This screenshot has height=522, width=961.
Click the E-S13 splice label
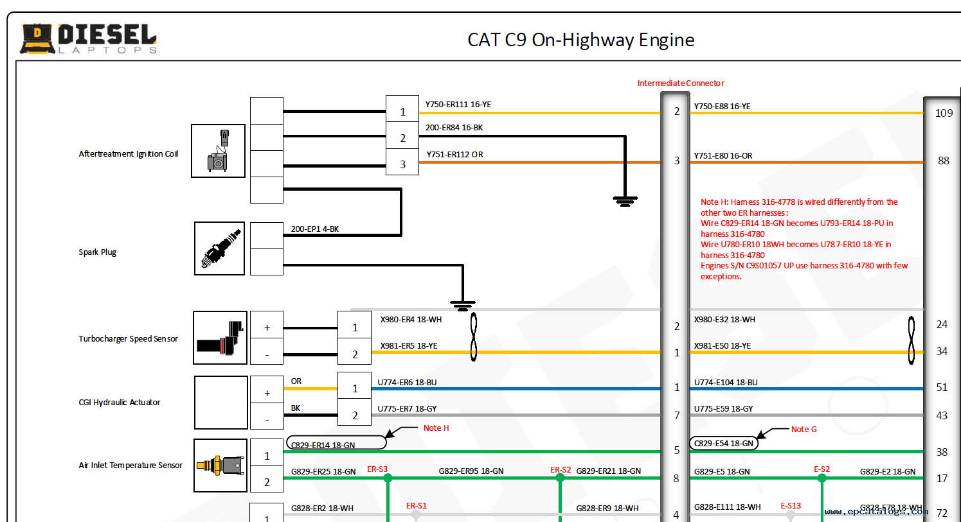pos(791,506)
